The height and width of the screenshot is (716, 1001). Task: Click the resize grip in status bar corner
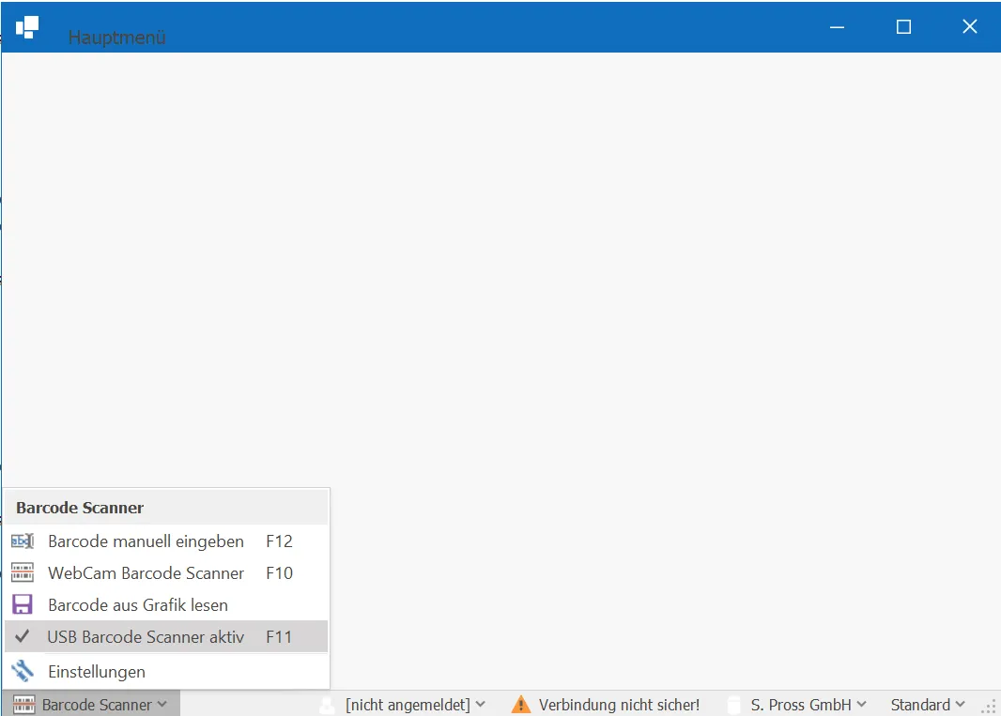(x=989, y=706)
